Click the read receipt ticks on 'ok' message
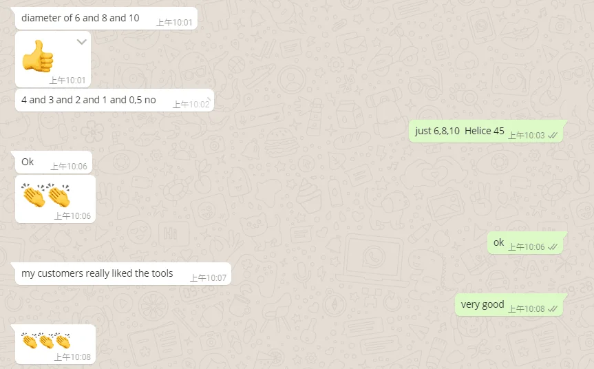594x369 pixels. point(553,247)
